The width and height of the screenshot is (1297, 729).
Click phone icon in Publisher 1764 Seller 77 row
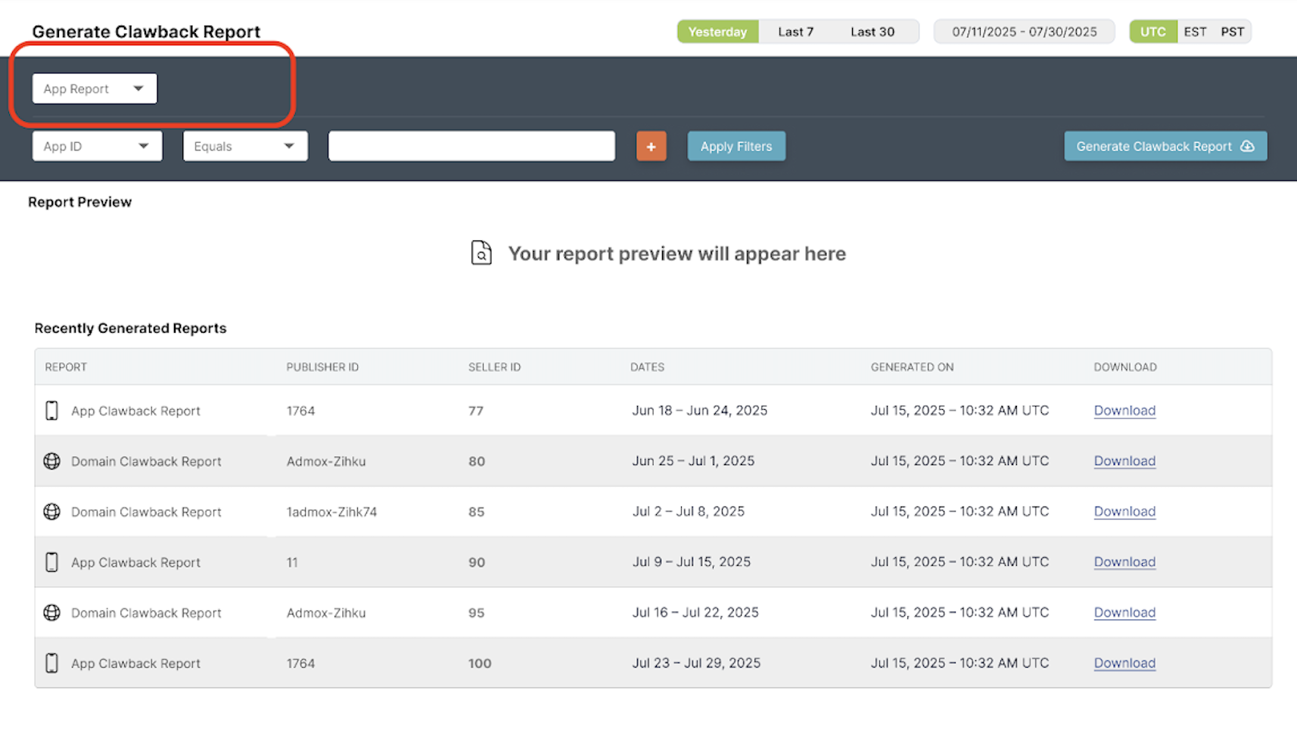[x=51, y=411]
